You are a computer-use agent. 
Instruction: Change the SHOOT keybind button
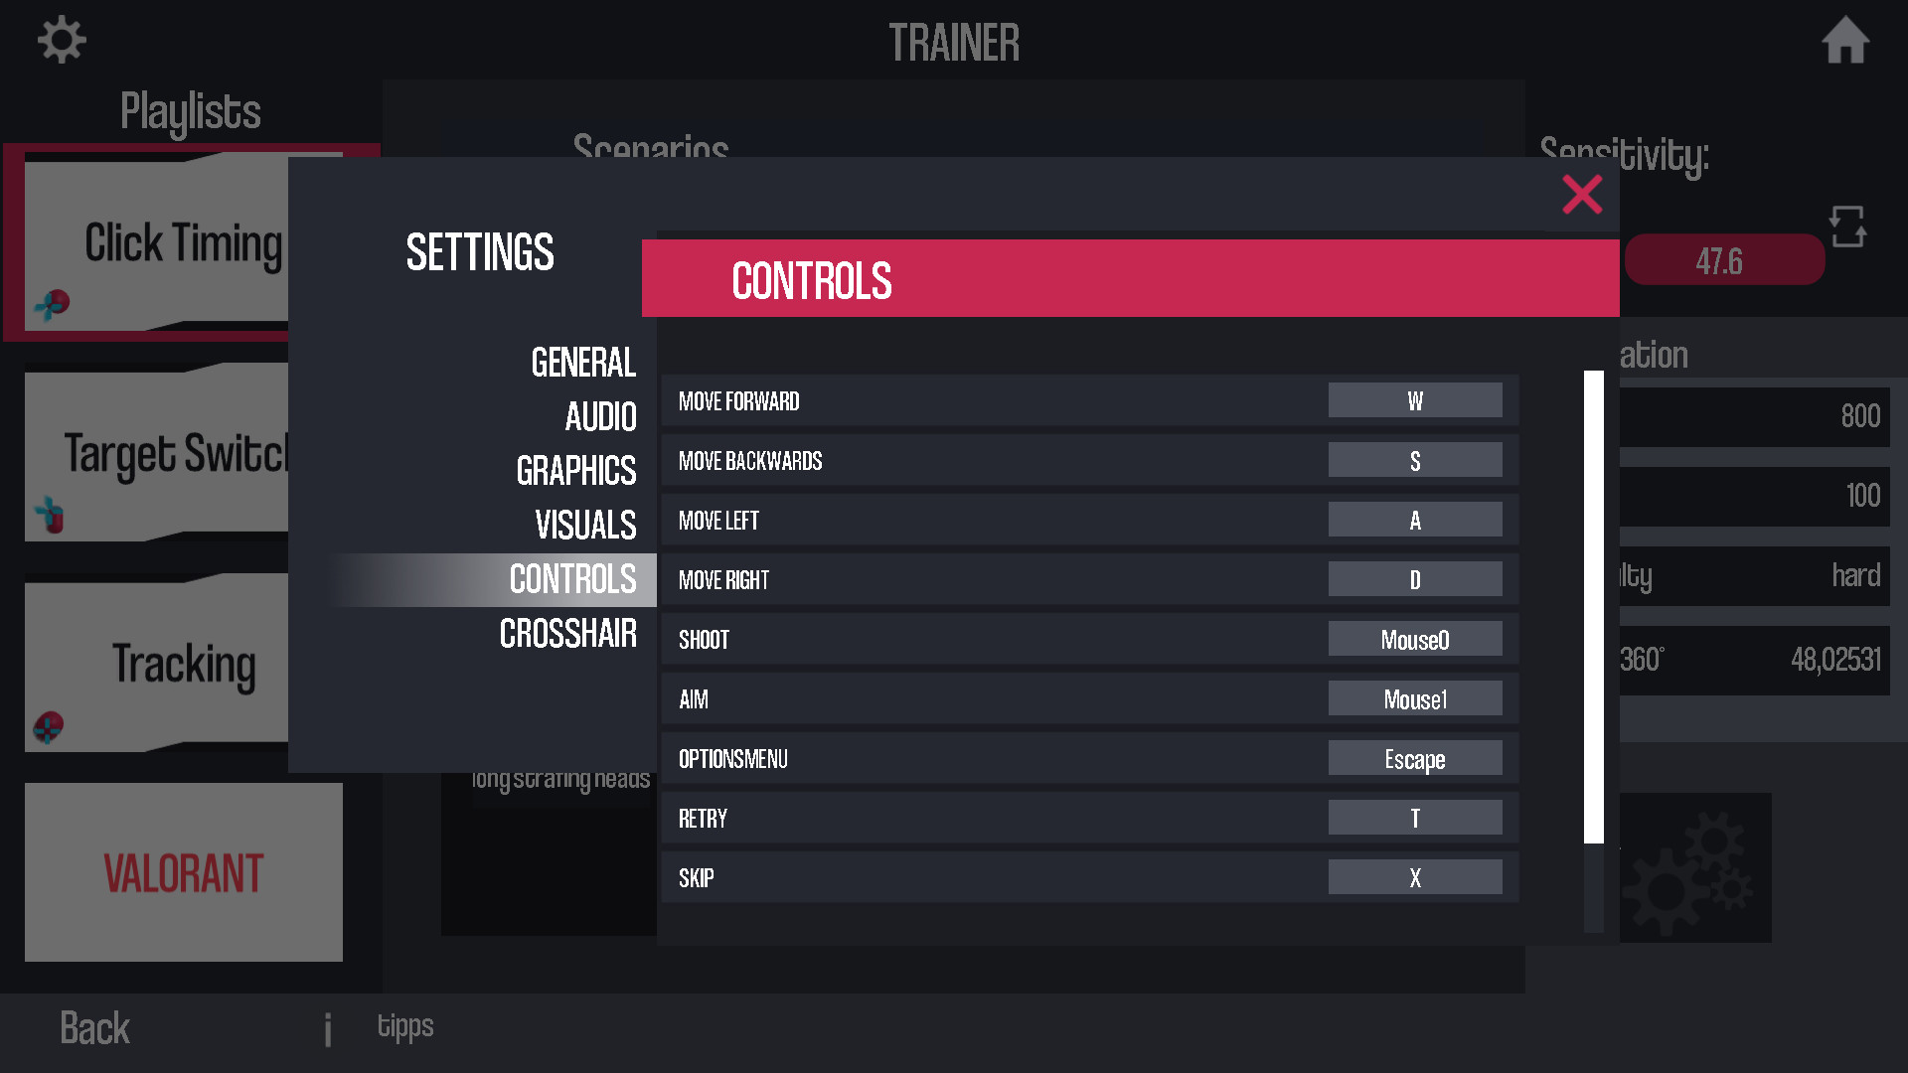[x=1415, y=640]
